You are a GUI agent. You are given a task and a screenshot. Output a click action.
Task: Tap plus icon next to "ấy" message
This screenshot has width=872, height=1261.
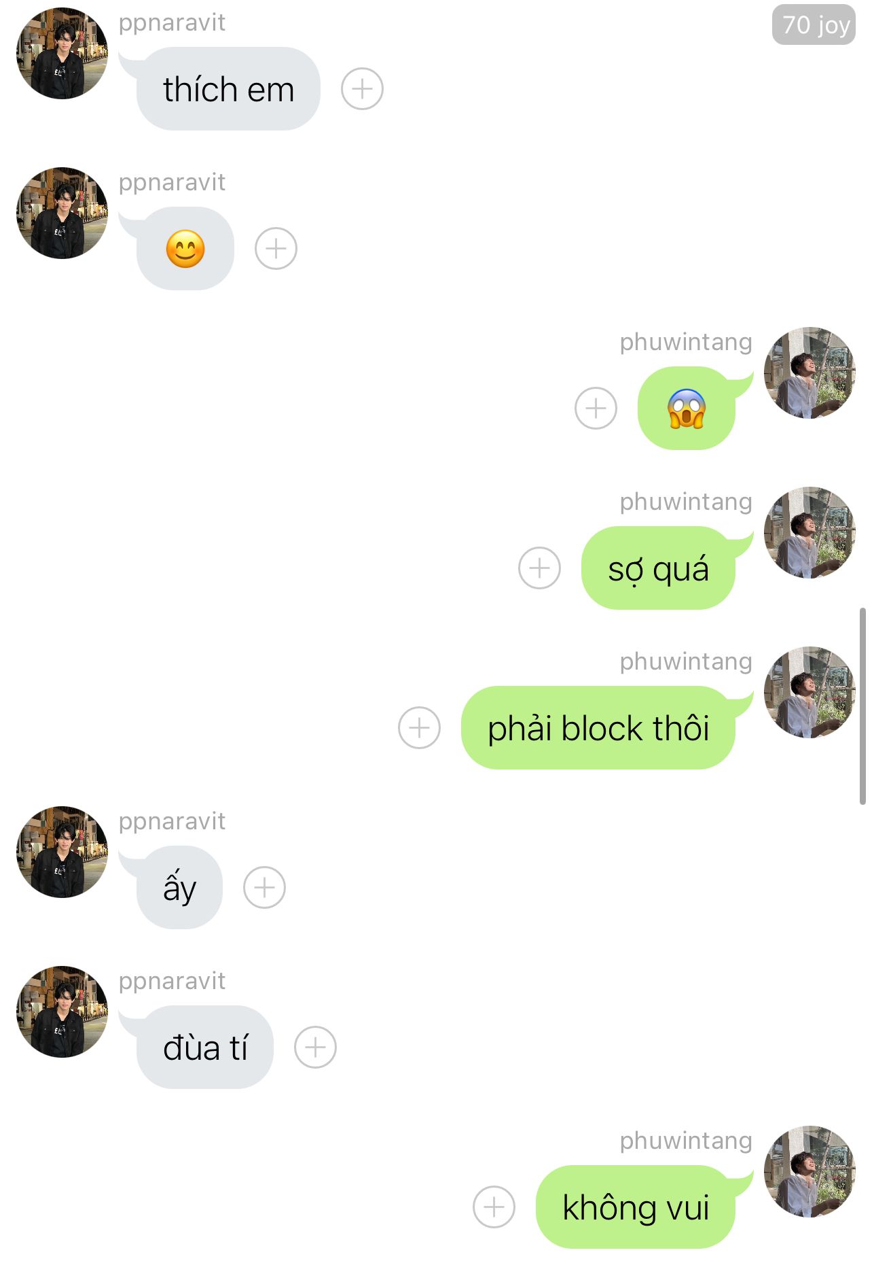[x=264, y=888]
